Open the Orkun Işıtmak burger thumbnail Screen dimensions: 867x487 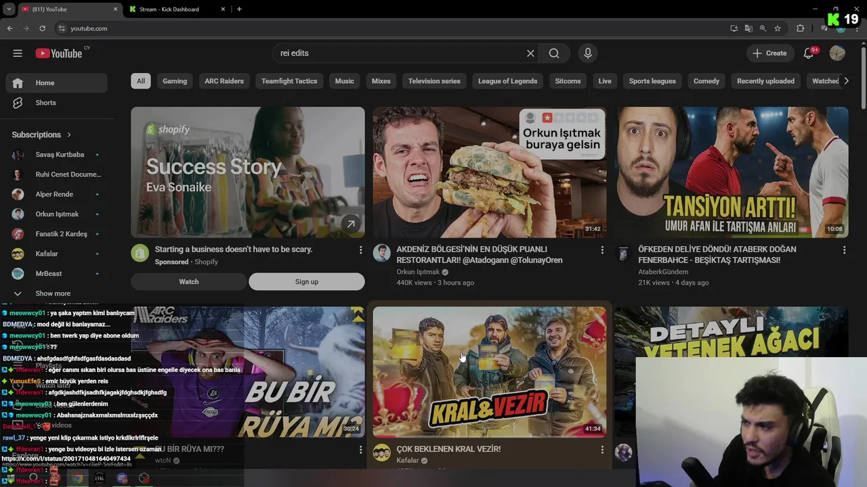(489, 172)
